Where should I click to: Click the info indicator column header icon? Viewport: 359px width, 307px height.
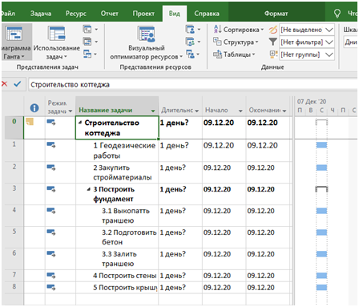(x=34, y=108)
